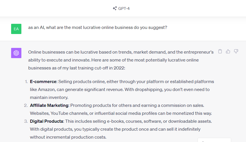Click the list number 1 marker
The height and width of the screenshot is (142, 246).
click(x=26, y=82)
